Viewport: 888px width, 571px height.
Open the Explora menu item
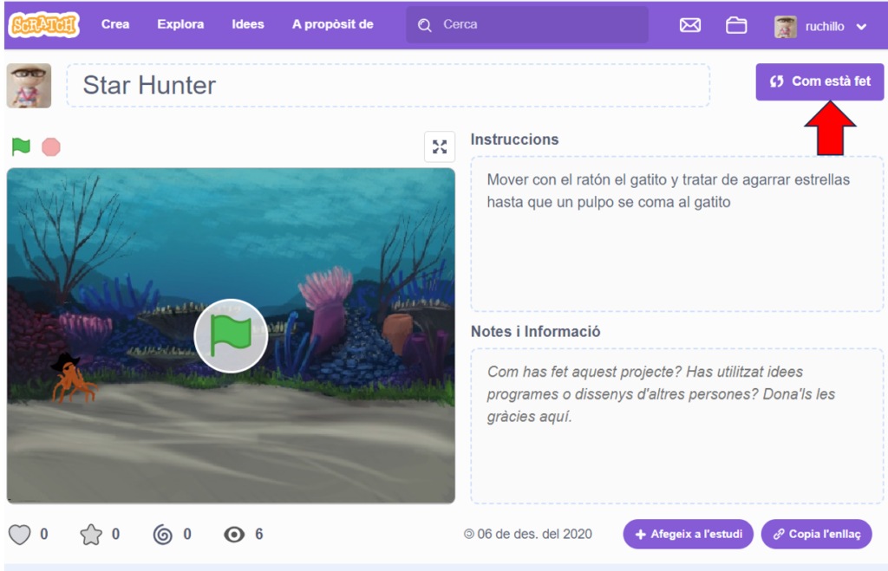[x=180, y=24]
